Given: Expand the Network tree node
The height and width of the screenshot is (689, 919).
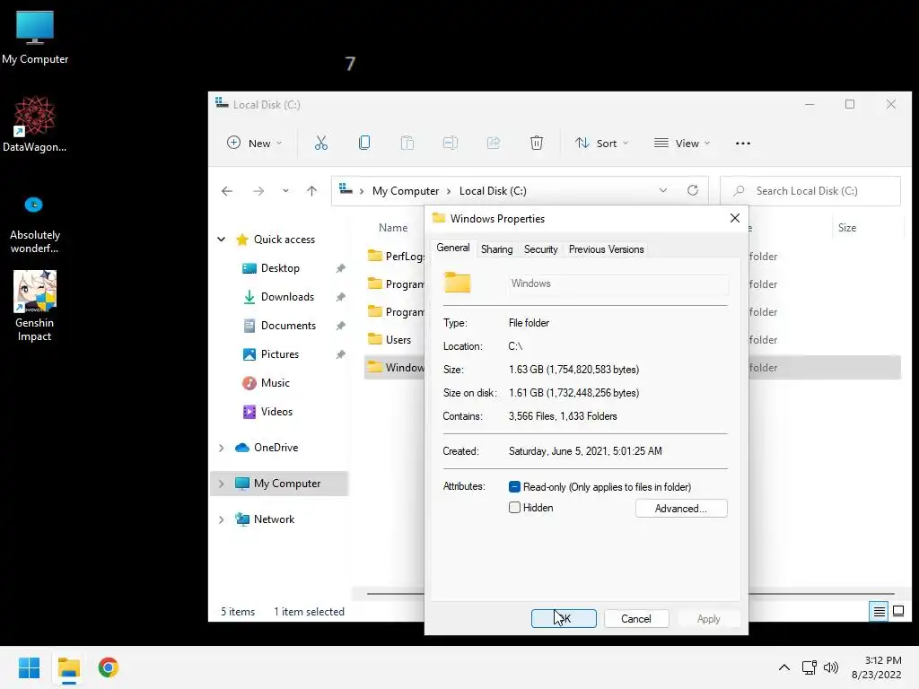Looking at the screenshot, I should (222, 519).
